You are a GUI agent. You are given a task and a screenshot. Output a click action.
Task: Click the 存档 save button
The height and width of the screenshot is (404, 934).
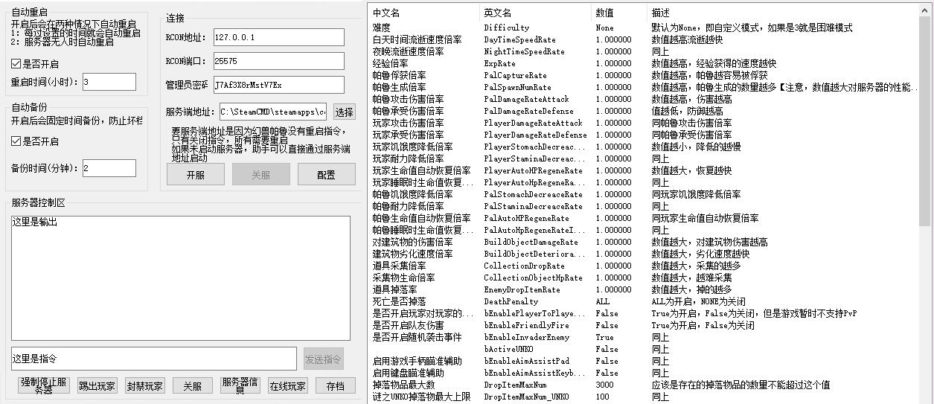click(335, 385)
